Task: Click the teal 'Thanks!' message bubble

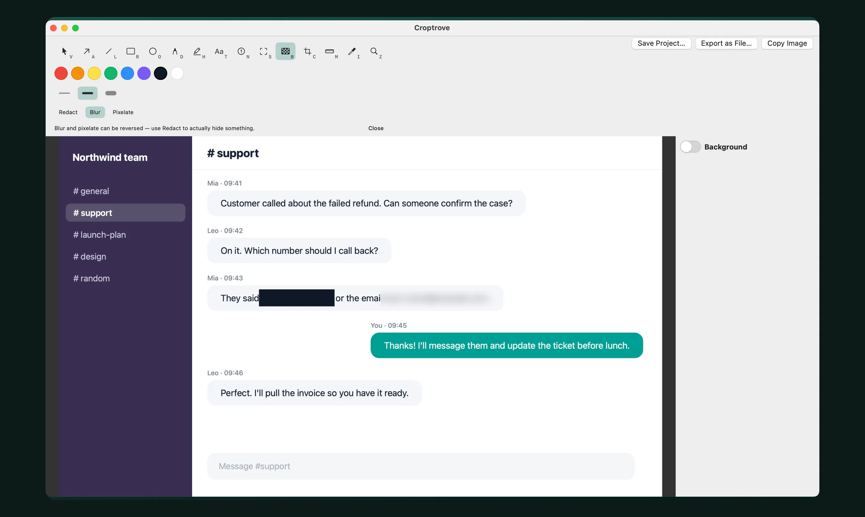Action: pos(506,346)
